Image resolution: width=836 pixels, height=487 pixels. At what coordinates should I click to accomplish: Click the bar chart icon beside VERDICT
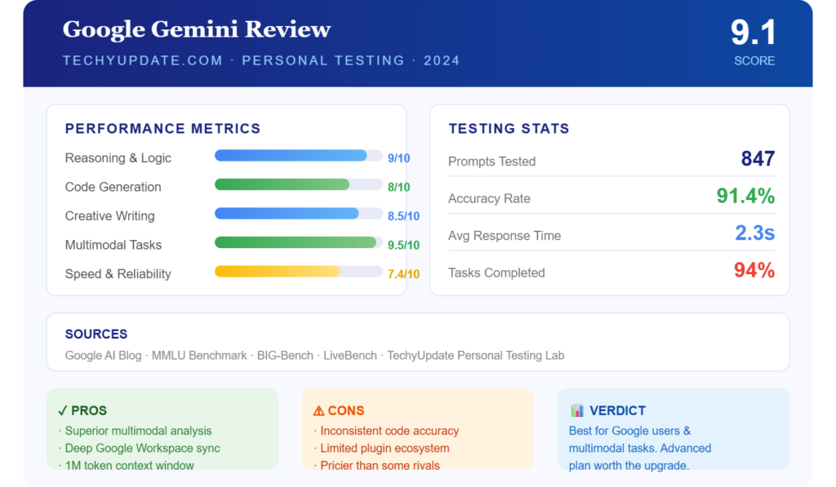[577, 411]
